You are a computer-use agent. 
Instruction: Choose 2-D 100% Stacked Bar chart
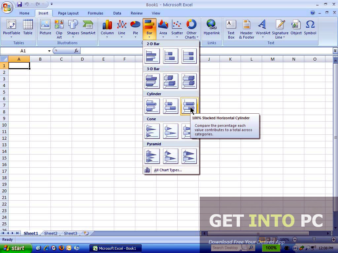(x=189, y=56)
